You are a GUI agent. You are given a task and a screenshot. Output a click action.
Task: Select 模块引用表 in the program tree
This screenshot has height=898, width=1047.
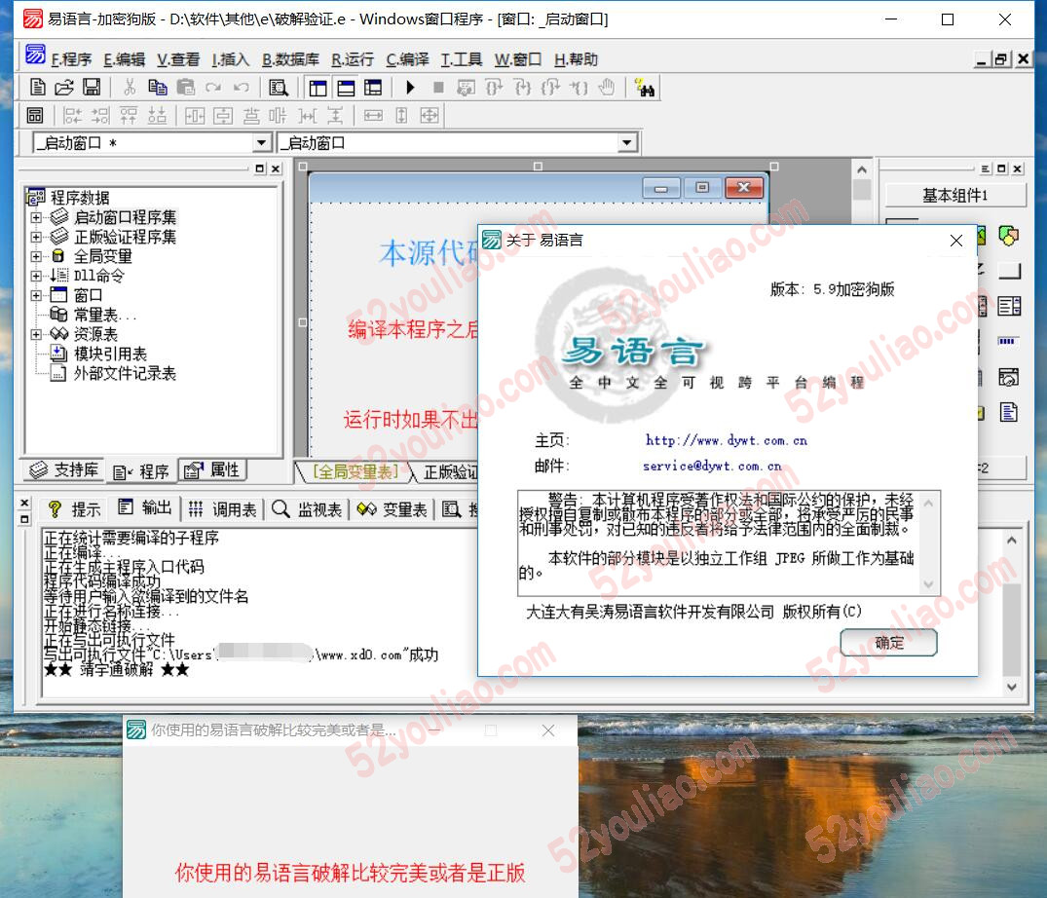[110, 354]
